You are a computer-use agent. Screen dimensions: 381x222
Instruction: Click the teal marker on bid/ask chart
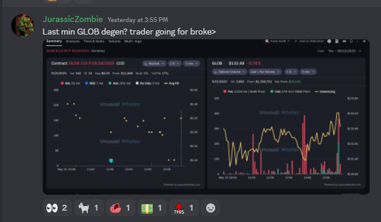(x=111, y=161)
